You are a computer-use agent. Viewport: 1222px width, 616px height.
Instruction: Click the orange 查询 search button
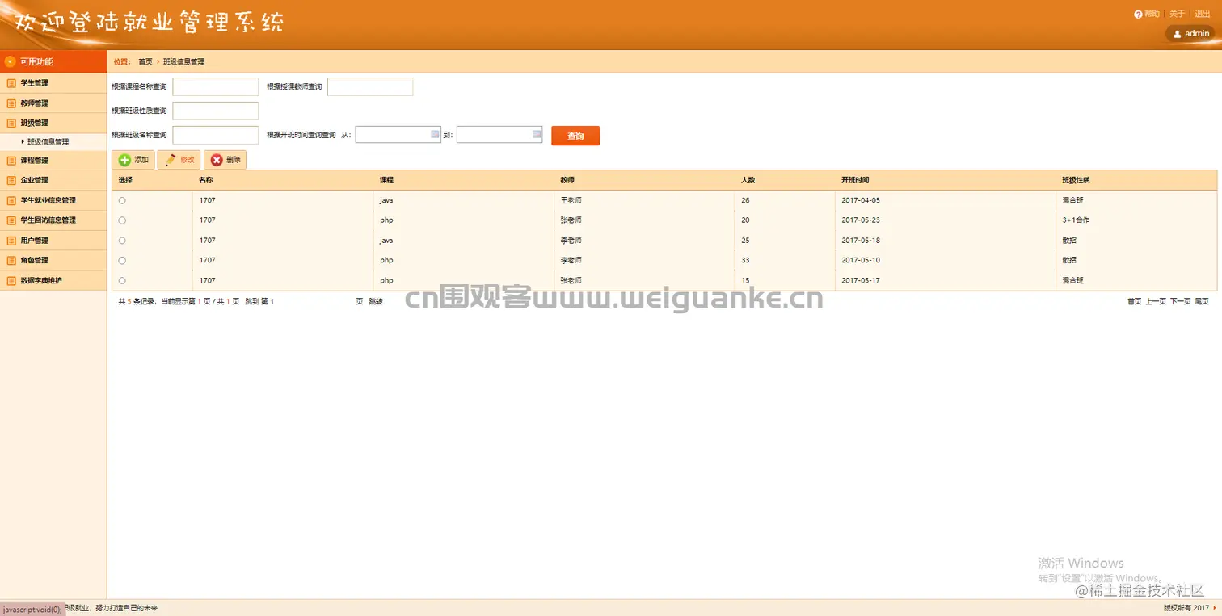[575, 136]
